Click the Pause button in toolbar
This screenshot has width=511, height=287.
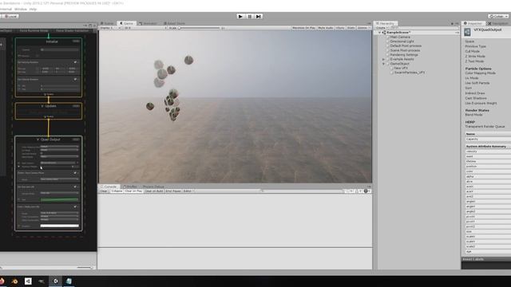(250, 16)
